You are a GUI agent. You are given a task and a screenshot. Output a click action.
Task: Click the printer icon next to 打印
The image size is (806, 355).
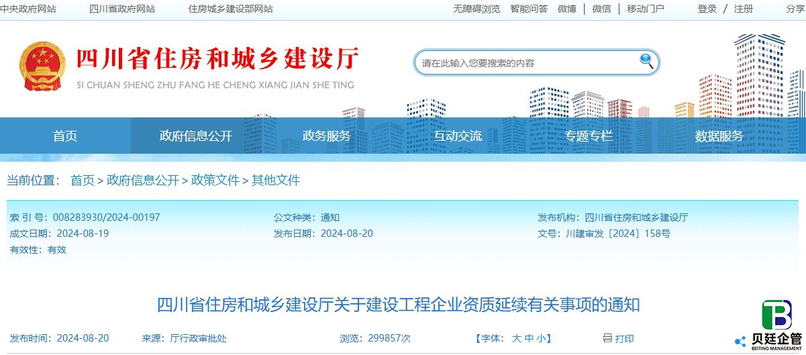[x=607, y=338]
